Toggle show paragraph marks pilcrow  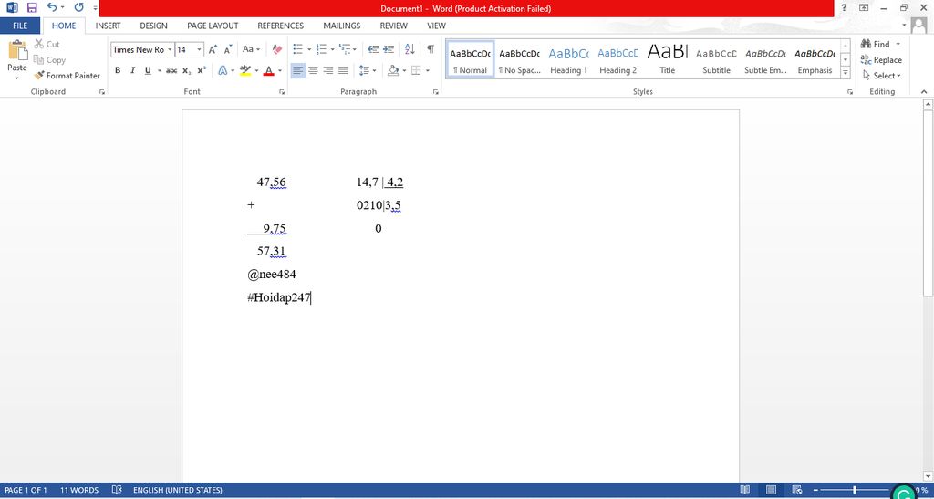click(431, 49)
